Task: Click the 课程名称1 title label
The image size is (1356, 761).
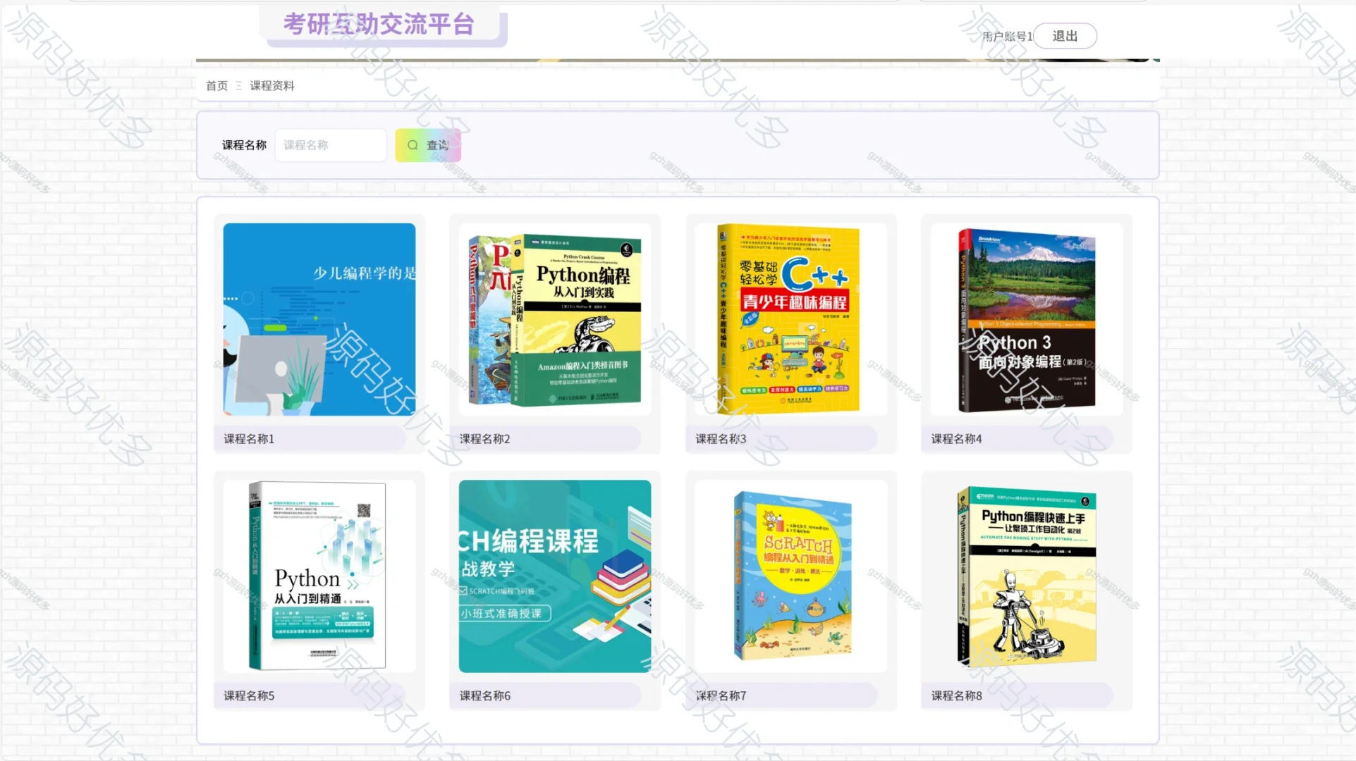Action: click(249, 438)
